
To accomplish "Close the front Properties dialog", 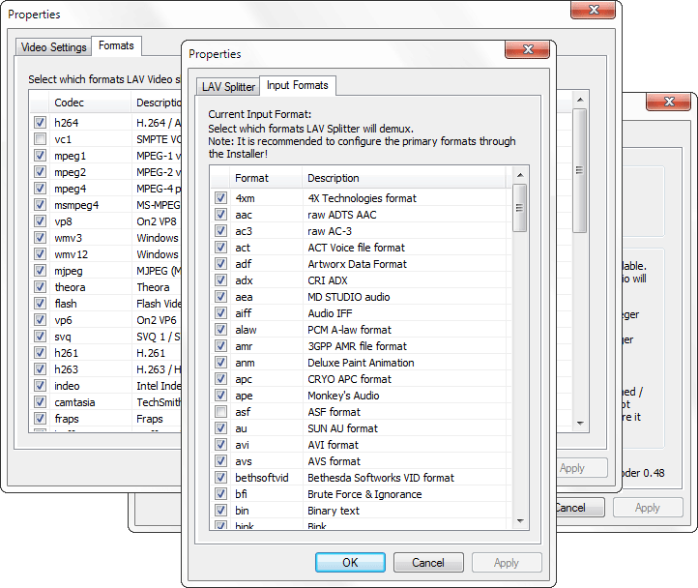I will pos(528,49).
